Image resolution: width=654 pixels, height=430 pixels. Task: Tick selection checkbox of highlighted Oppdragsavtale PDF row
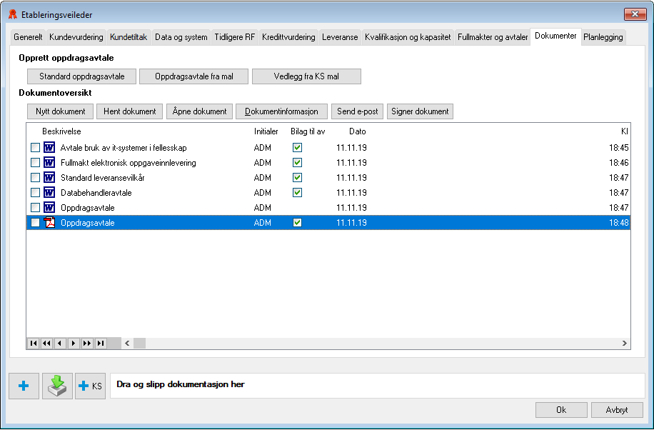[36, 223]
